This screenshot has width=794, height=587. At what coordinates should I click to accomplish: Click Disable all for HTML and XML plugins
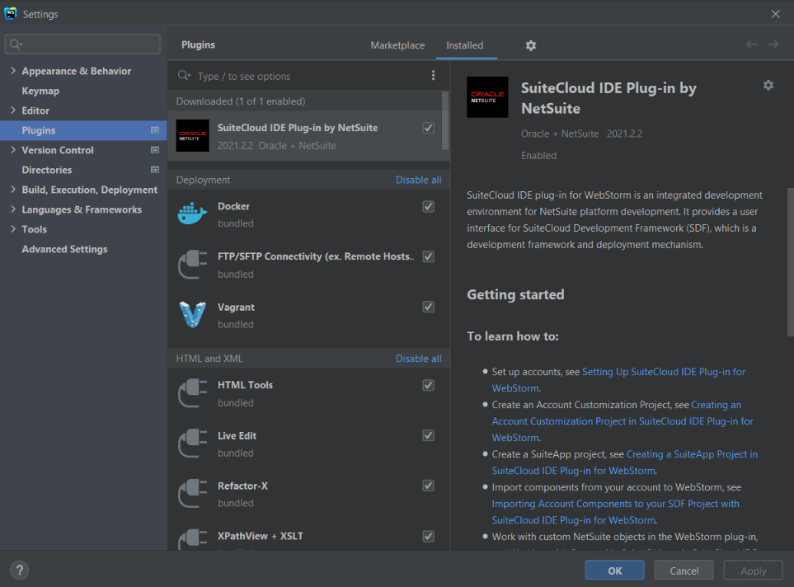coord(418,359)
